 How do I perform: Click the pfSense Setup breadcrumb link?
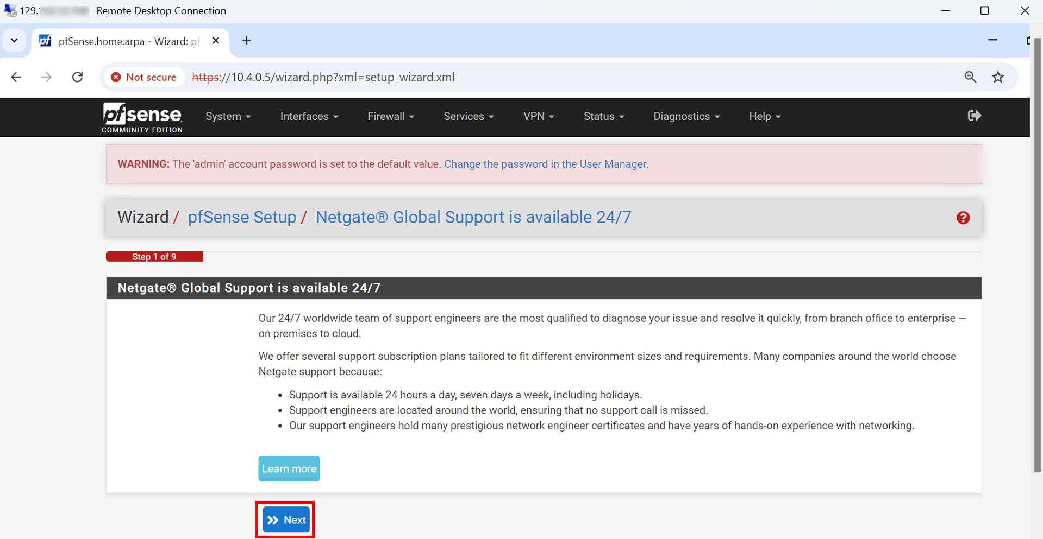(x=242, y=217)
